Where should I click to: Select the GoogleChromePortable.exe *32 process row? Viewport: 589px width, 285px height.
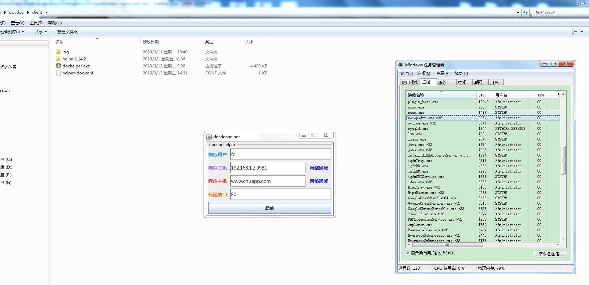483,209
